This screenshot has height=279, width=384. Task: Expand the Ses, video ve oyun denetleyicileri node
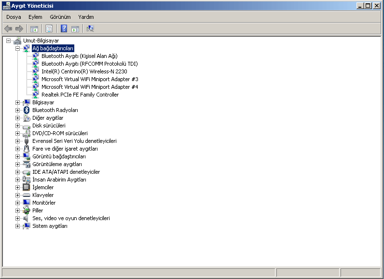tap(18, 218)
